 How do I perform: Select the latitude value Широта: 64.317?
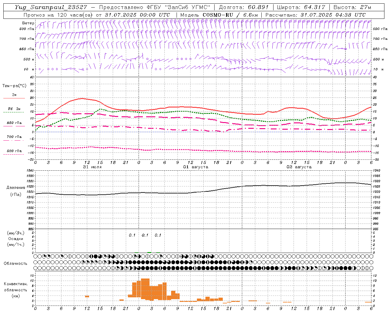click(301, 7)
